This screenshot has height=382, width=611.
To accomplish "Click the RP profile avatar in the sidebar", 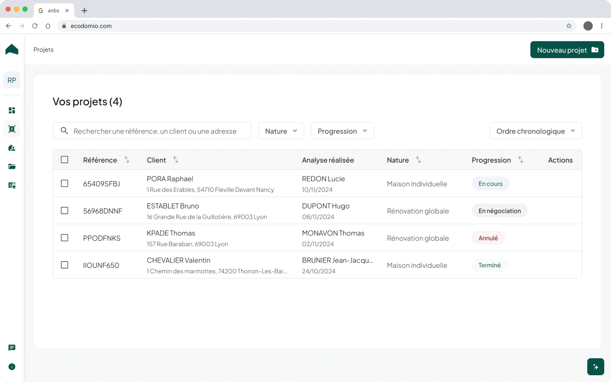I will click(x=12, y=80).
